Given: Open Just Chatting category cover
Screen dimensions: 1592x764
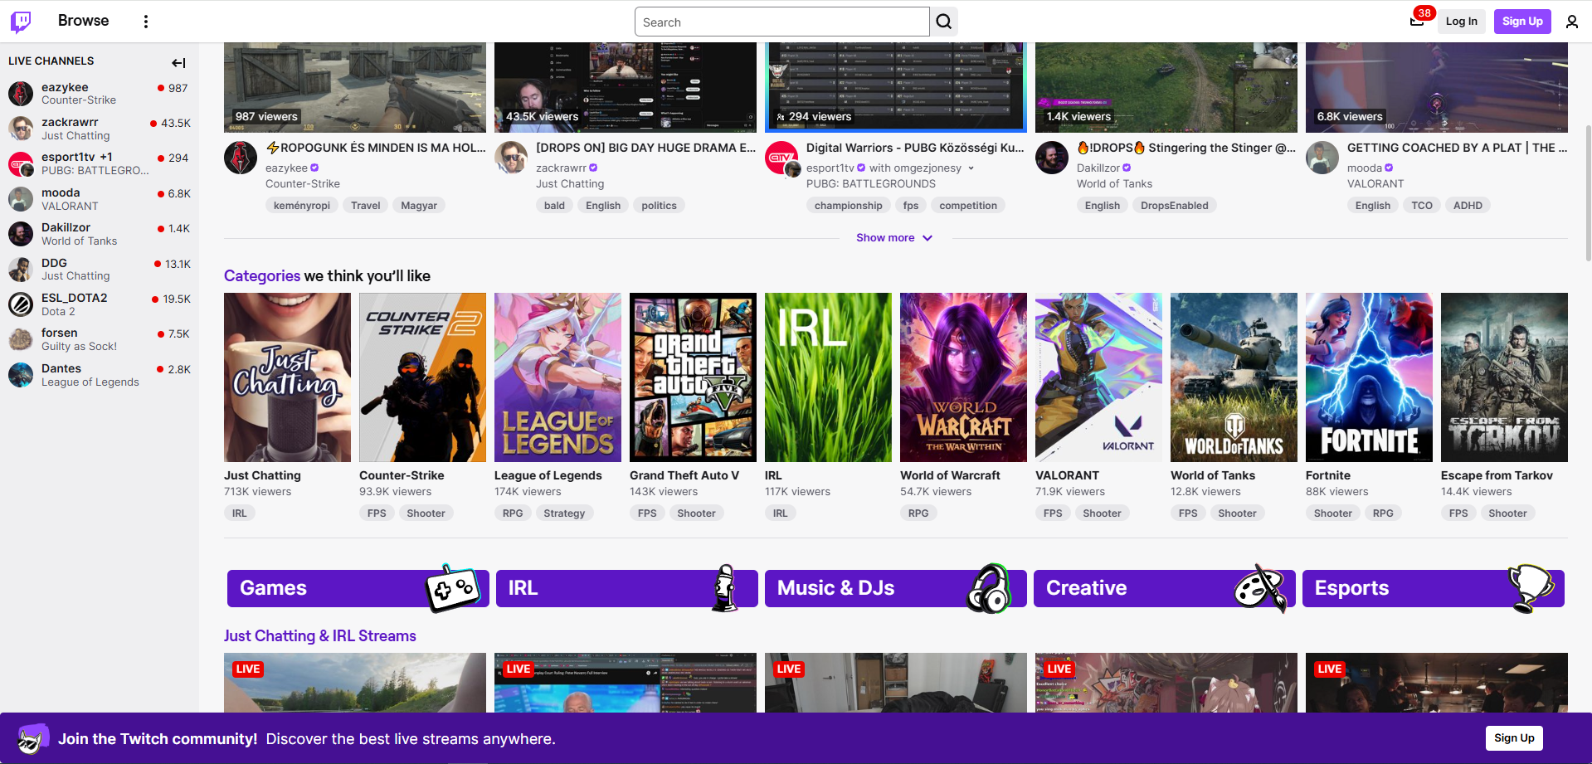Looking at the screenshot, I should click(x=287, y=377).
